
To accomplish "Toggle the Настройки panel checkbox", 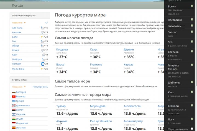I will [x=192, y=19].
